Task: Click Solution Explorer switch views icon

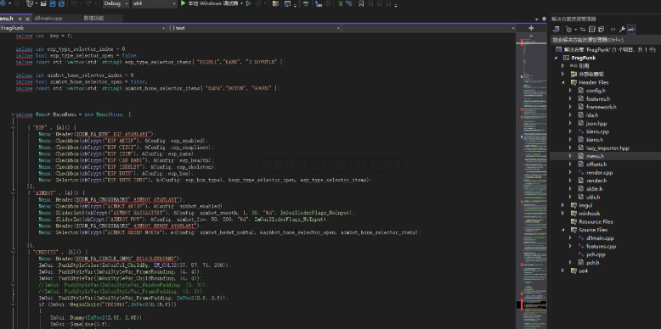Action: (x=556, y=30)
